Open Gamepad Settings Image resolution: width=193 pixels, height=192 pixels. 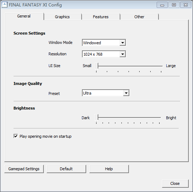tap(24, 169)
